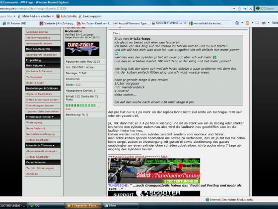Select the Mein Scooterprofil header

pos(43,49)
